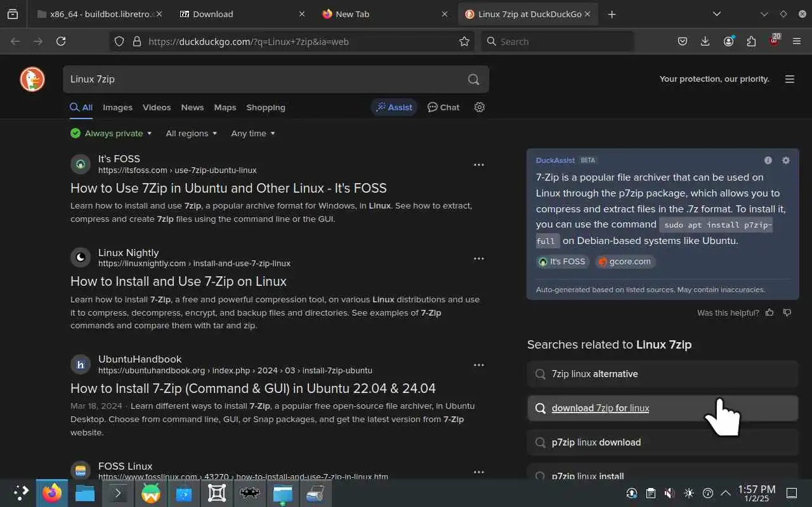The height and width of the screenshot is (507, 812).
Task: Open uBlock extension with 20 badge
Action: tap(775, 41)
